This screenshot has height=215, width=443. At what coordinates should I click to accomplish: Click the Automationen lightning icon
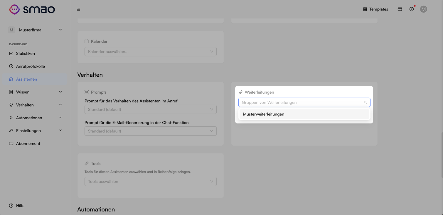click(11, 118)
